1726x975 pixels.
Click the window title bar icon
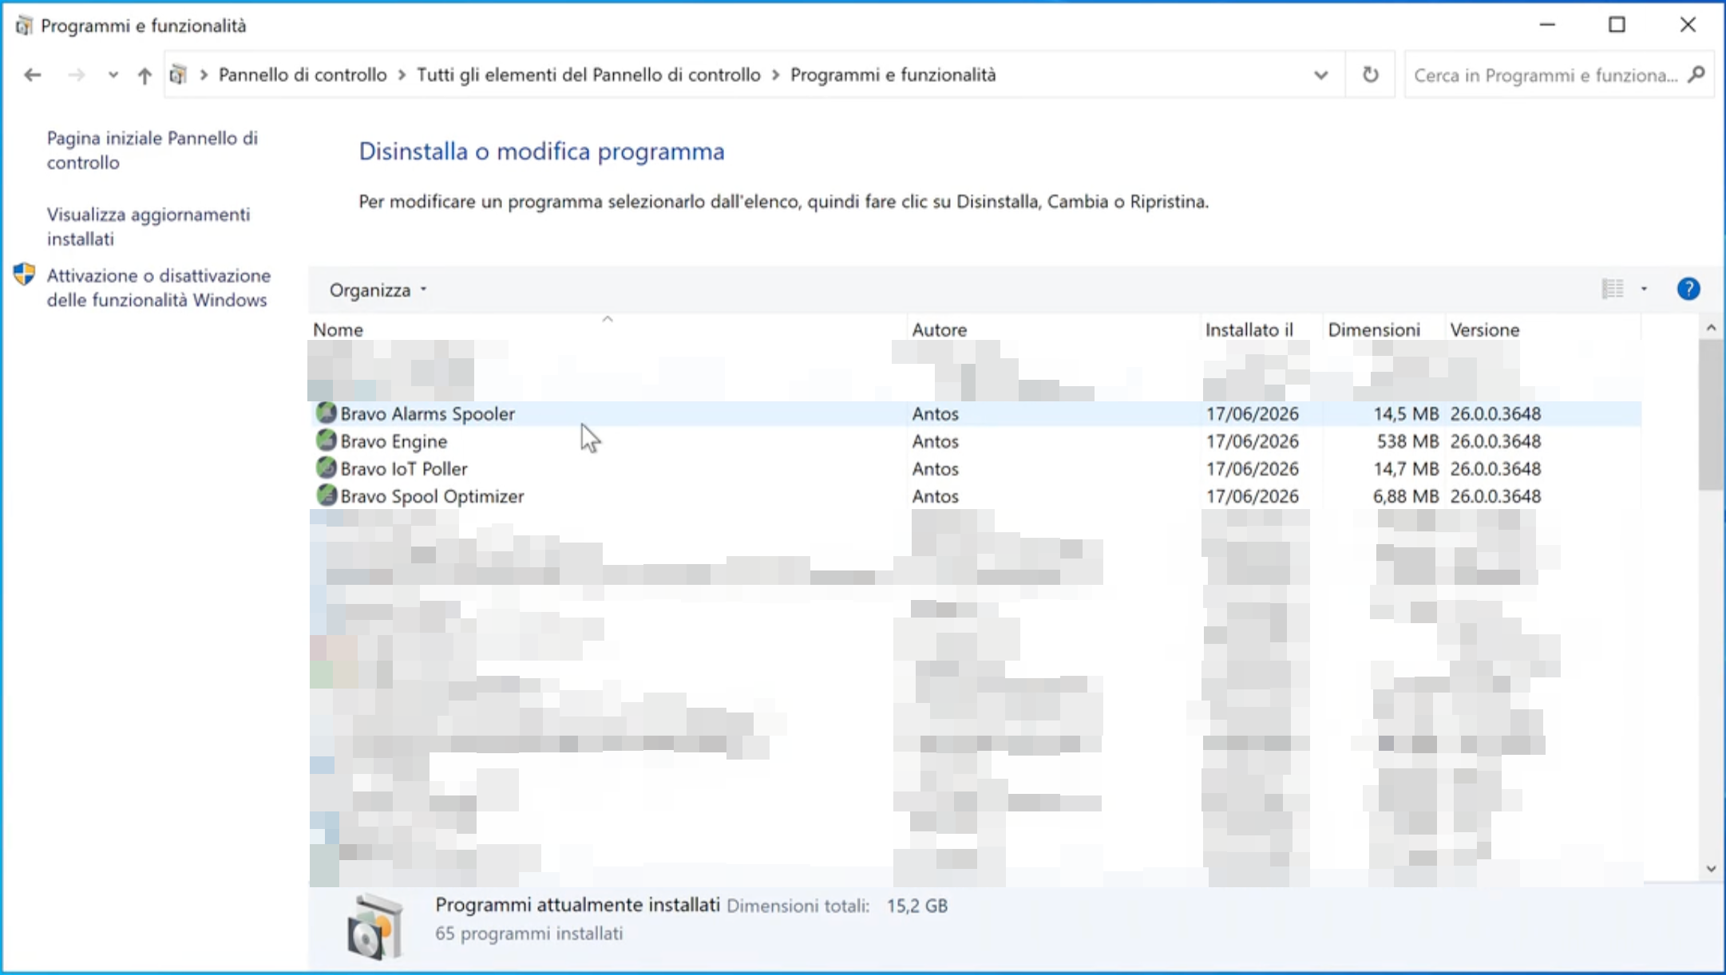click(24, 26)
